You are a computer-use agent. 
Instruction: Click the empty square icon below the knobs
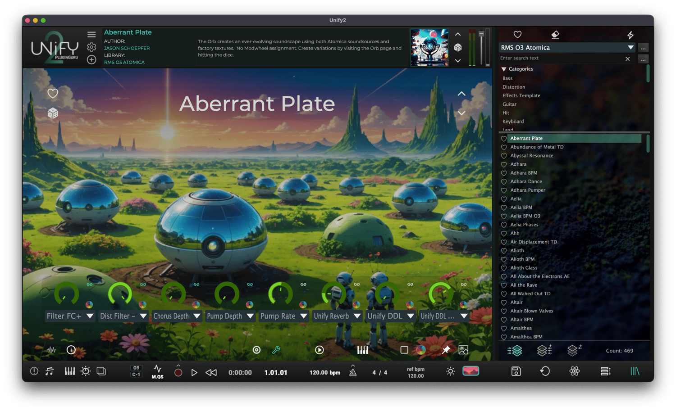[404, 350]
